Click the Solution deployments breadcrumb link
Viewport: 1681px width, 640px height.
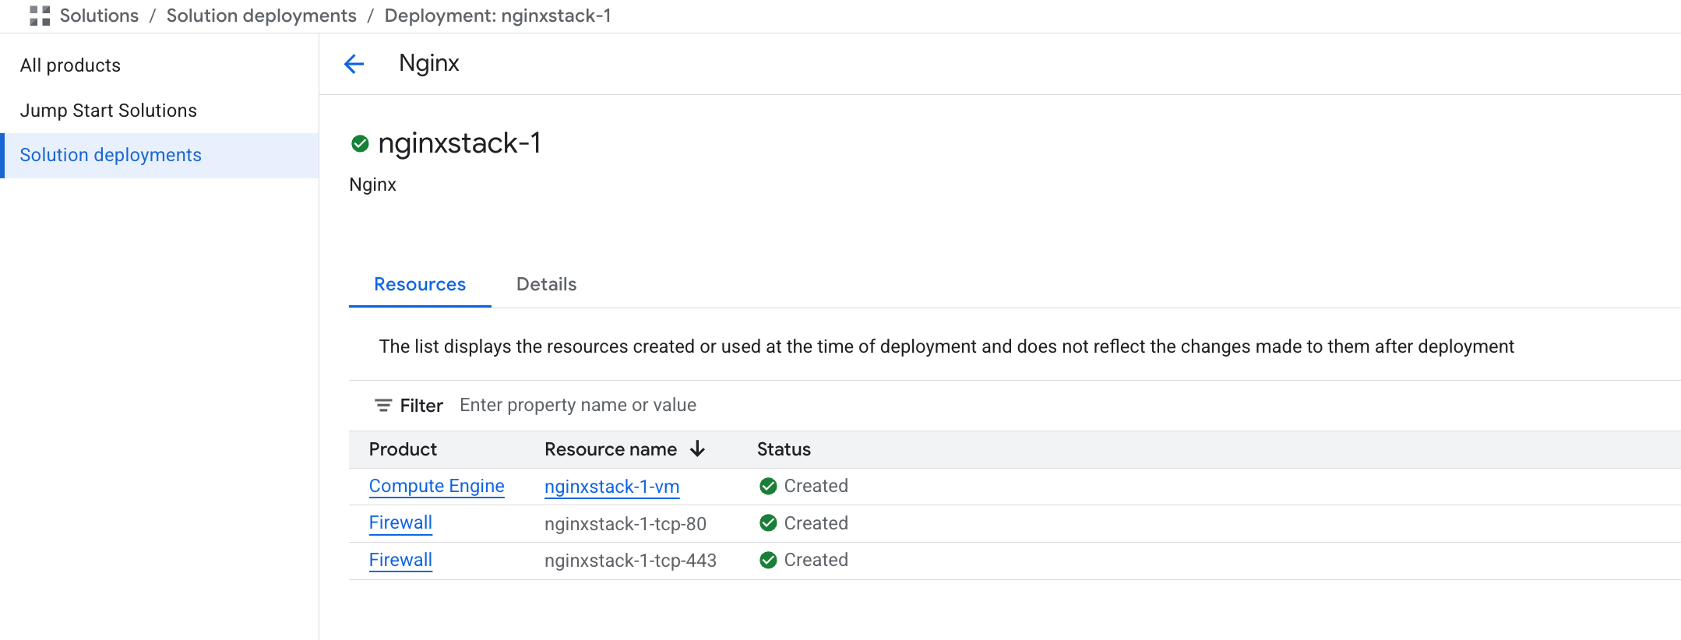262,16
